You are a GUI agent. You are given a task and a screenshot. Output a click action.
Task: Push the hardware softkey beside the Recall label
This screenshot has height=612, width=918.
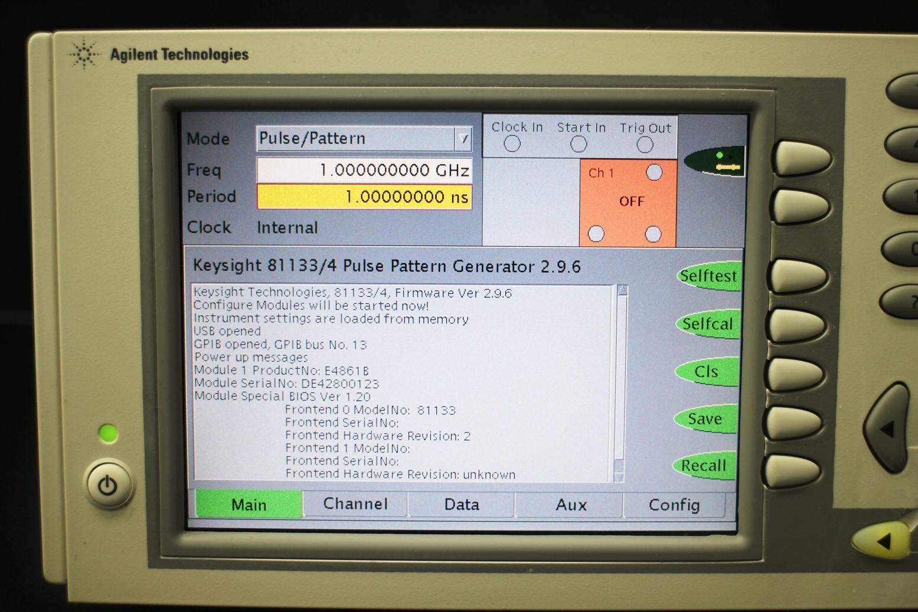coord(791,470)
